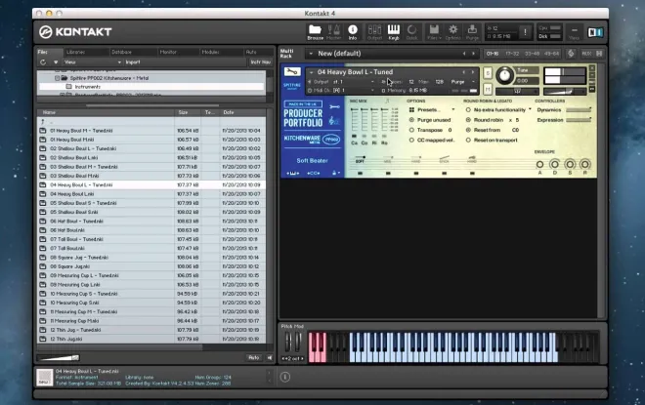Click the go-up-folder icon in file list
Screen dimensions: 645x405
pos(42,122)
